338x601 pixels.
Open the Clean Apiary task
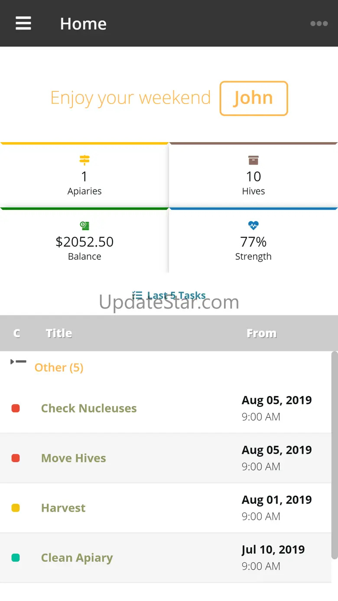point(77,558)
